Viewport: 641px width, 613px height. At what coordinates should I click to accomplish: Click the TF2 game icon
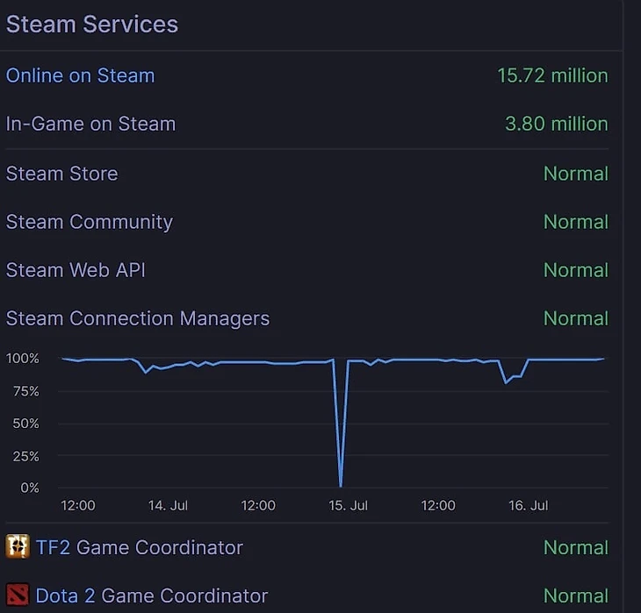[18, 547]
